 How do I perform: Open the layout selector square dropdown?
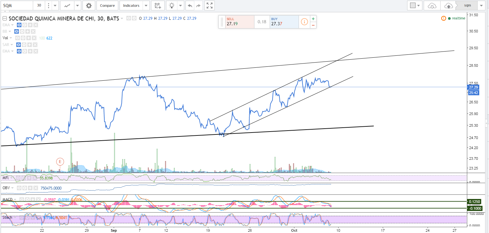tap(415, 6)
